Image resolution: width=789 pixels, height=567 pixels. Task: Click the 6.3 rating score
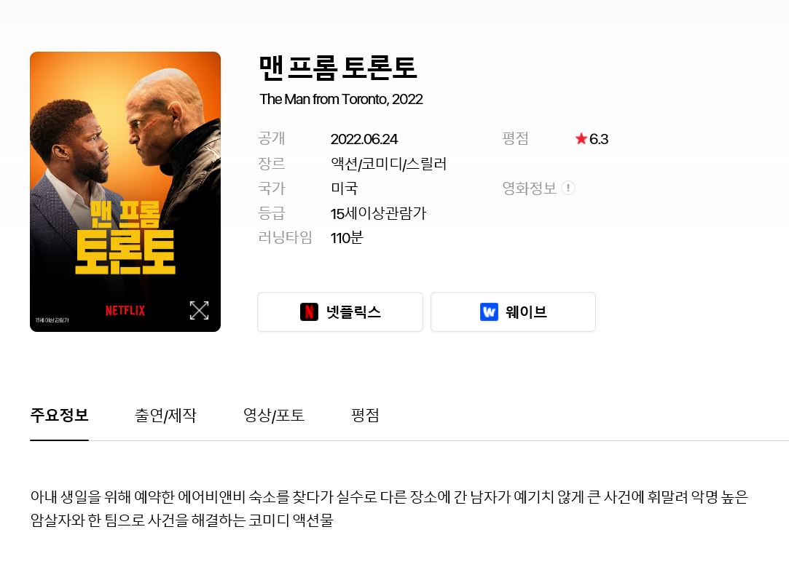point(599,139)
